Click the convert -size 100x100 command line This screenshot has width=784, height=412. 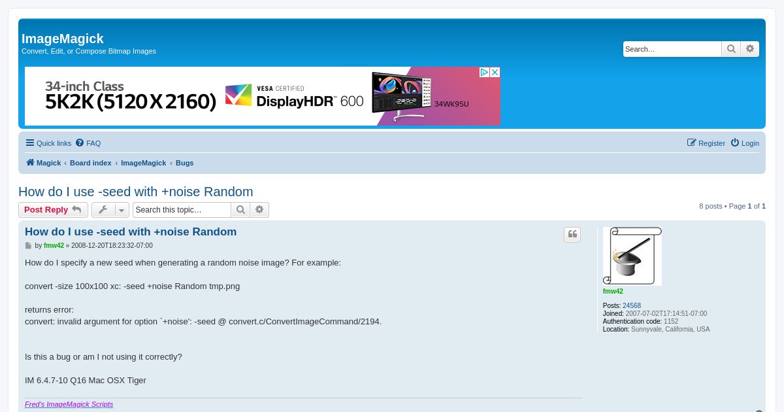pyautogui.click(x=133, y=286)
